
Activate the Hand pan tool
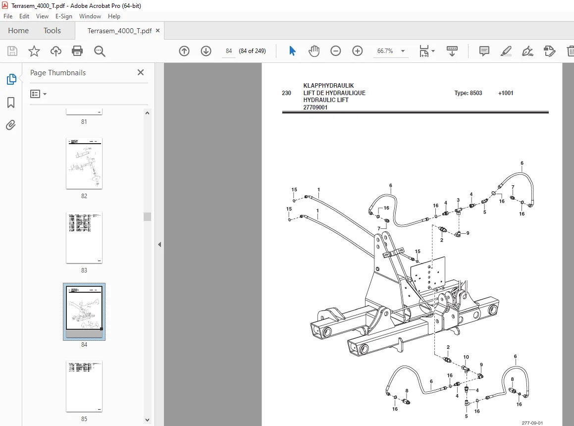coord(313,51)
